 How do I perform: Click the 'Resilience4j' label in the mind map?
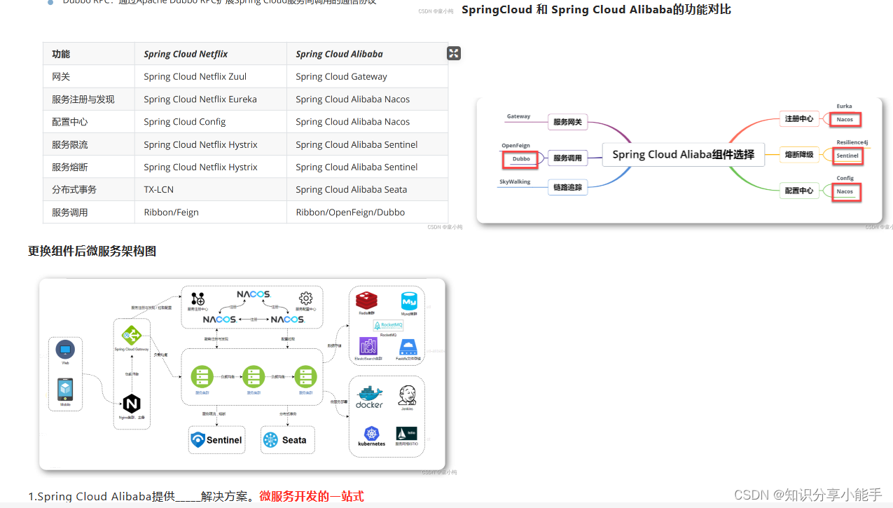(x=852, y=142)
